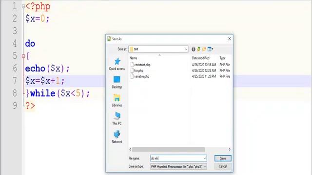The image size is (312, 175).
Task: Select Libraries in places bar
Action: (117, 101)
